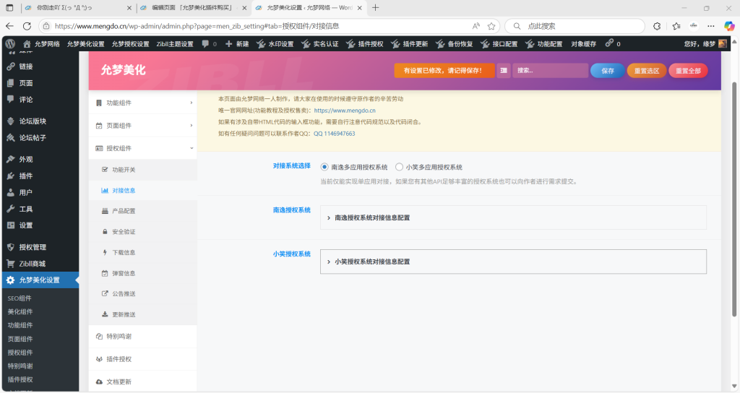Click the 重置选区 button
This screenshot has height=393, width=740.
(647, 71)
